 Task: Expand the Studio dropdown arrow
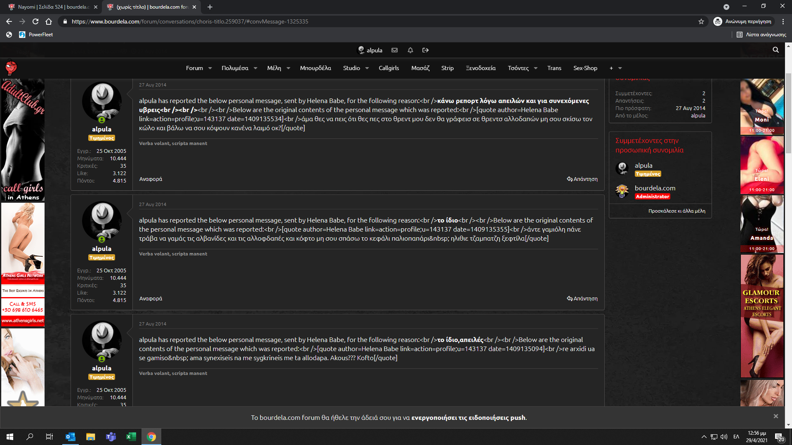(x=367, y=68)
